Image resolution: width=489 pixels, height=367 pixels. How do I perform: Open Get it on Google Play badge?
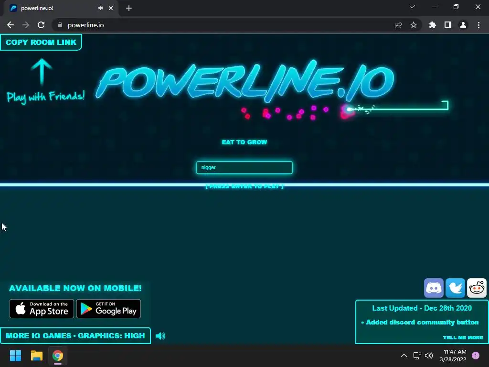pyautogui.click(x=108, y=309)
